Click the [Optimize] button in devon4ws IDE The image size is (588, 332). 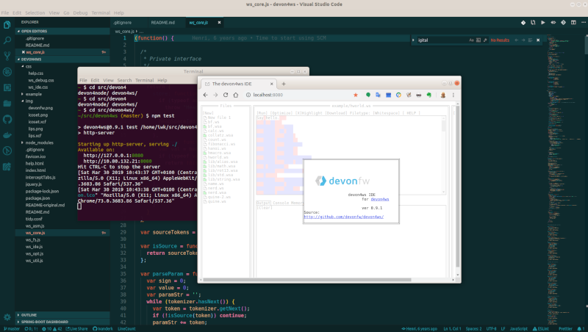[x=282, y=113]
